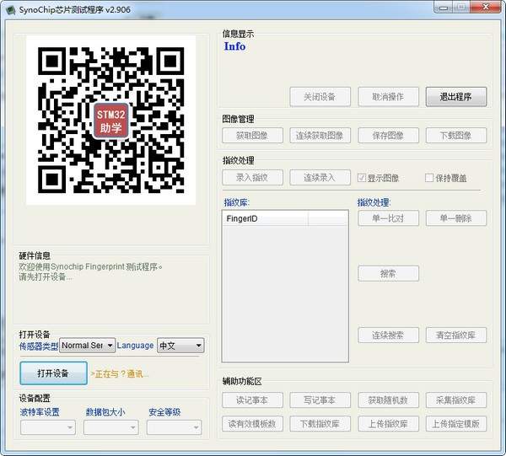The image size is (506, 456).
Task: Click the 获取随机数 button
Action: pos(388,400)
